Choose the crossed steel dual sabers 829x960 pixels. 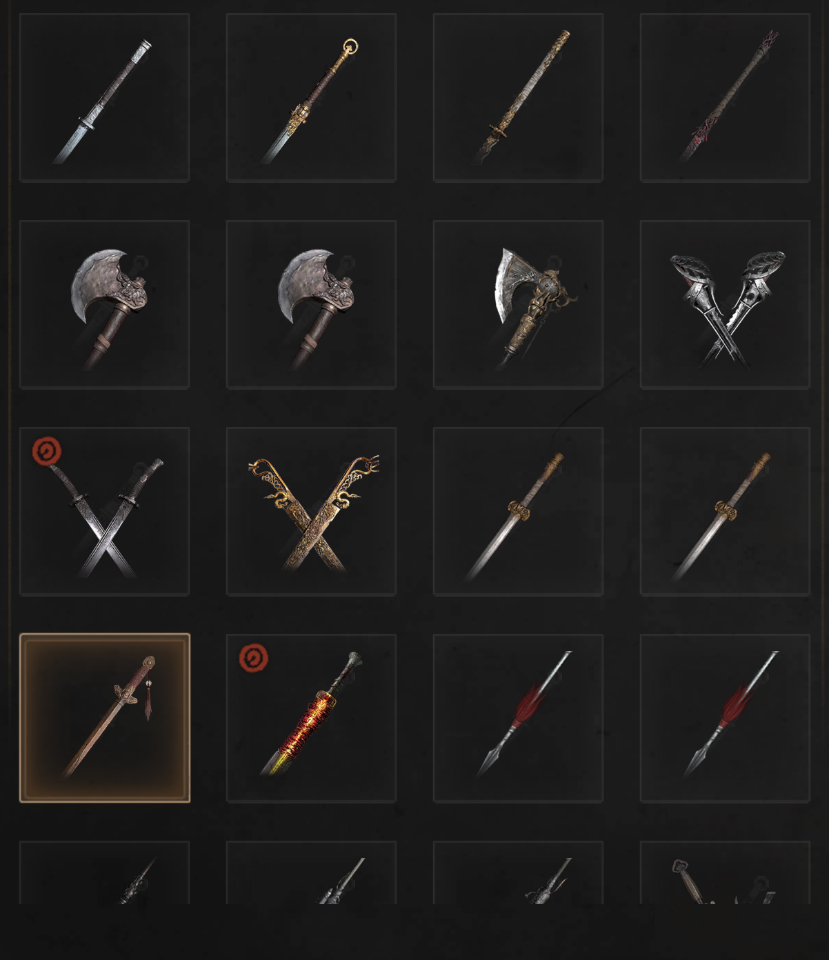coord(104,511)
